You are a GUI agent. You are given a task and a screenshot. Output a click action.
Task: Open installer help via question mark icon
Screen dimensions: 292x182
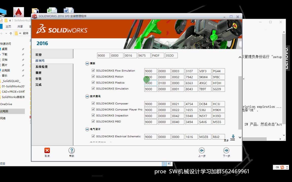[72, 150]
